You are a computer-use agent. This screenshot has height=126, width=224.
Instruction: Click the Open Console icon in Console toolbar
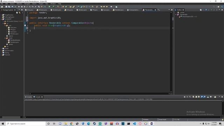(x=215, y=97)
